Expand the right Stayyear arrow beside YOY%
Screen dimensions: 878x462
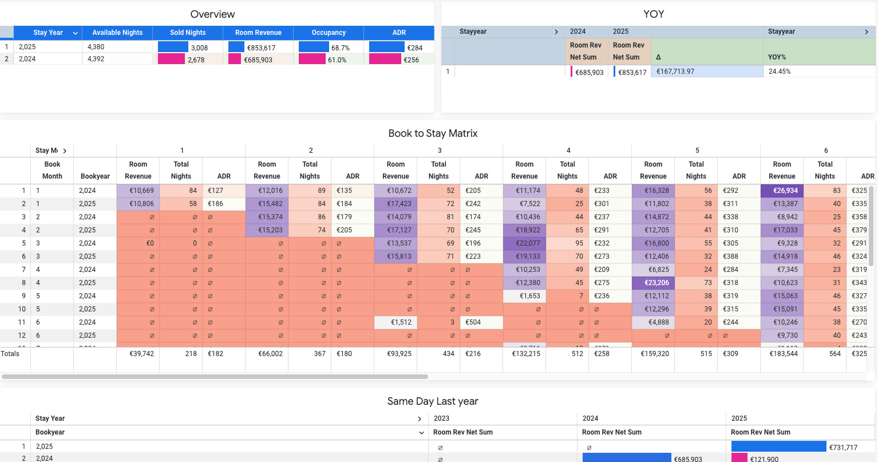click(867, 32)
